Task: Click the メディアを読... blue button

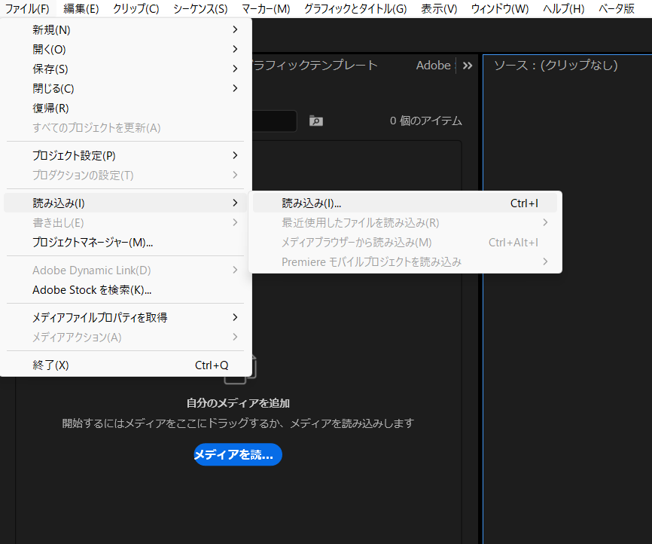Action: pyautogui.click(x=238, y=454)
